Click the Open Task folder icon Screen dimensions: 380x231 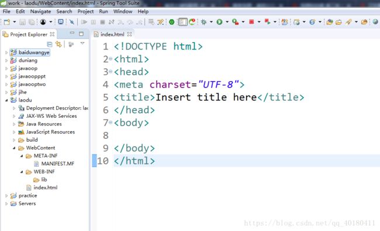click(338, 22)
